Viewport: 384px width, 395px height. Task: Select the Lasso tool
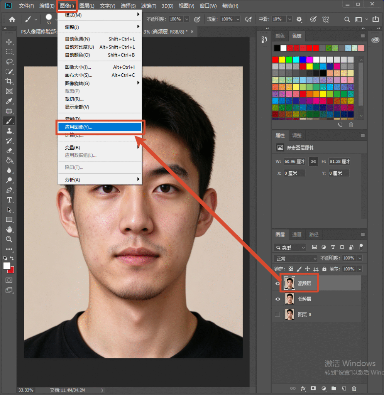click(x=9, y=62)
